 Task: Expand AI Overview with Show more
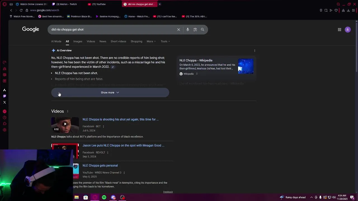(110, 92)
